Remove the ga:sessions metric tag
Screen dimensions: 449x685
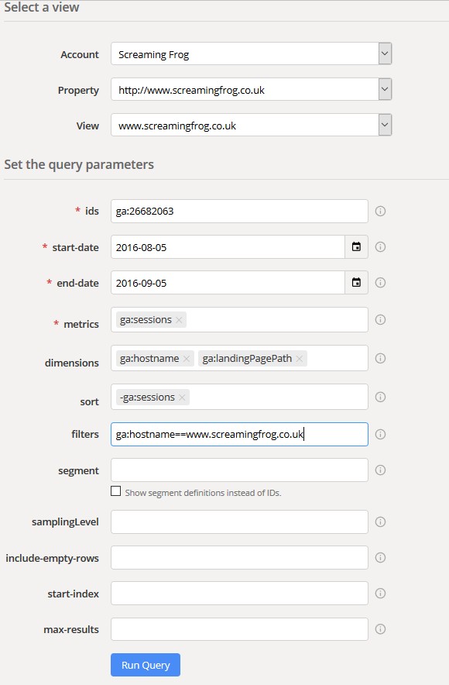[179, 320]
